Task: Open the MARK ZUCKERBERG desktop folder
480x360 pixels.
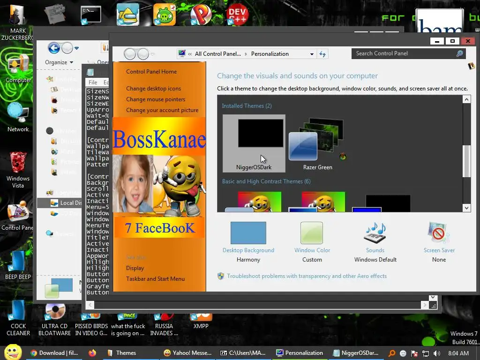Action: (18, 23)
